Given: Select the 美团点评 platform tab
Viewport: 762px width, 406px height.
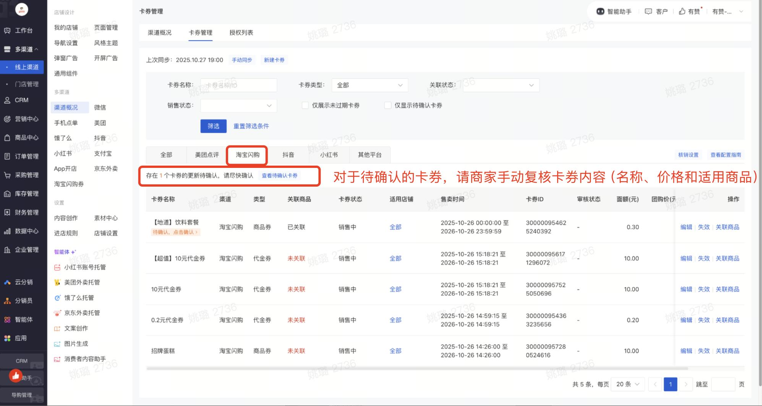Looking at the screenshot, I should click(x=207, y=155).
